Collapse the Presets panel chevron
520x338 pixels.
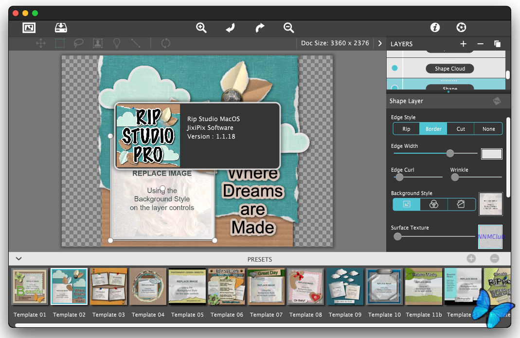19,259
